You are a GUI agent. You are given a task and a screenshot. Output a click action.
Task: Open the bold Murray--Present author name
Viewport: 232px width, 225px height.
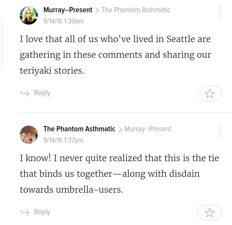[x=68, y=10]
